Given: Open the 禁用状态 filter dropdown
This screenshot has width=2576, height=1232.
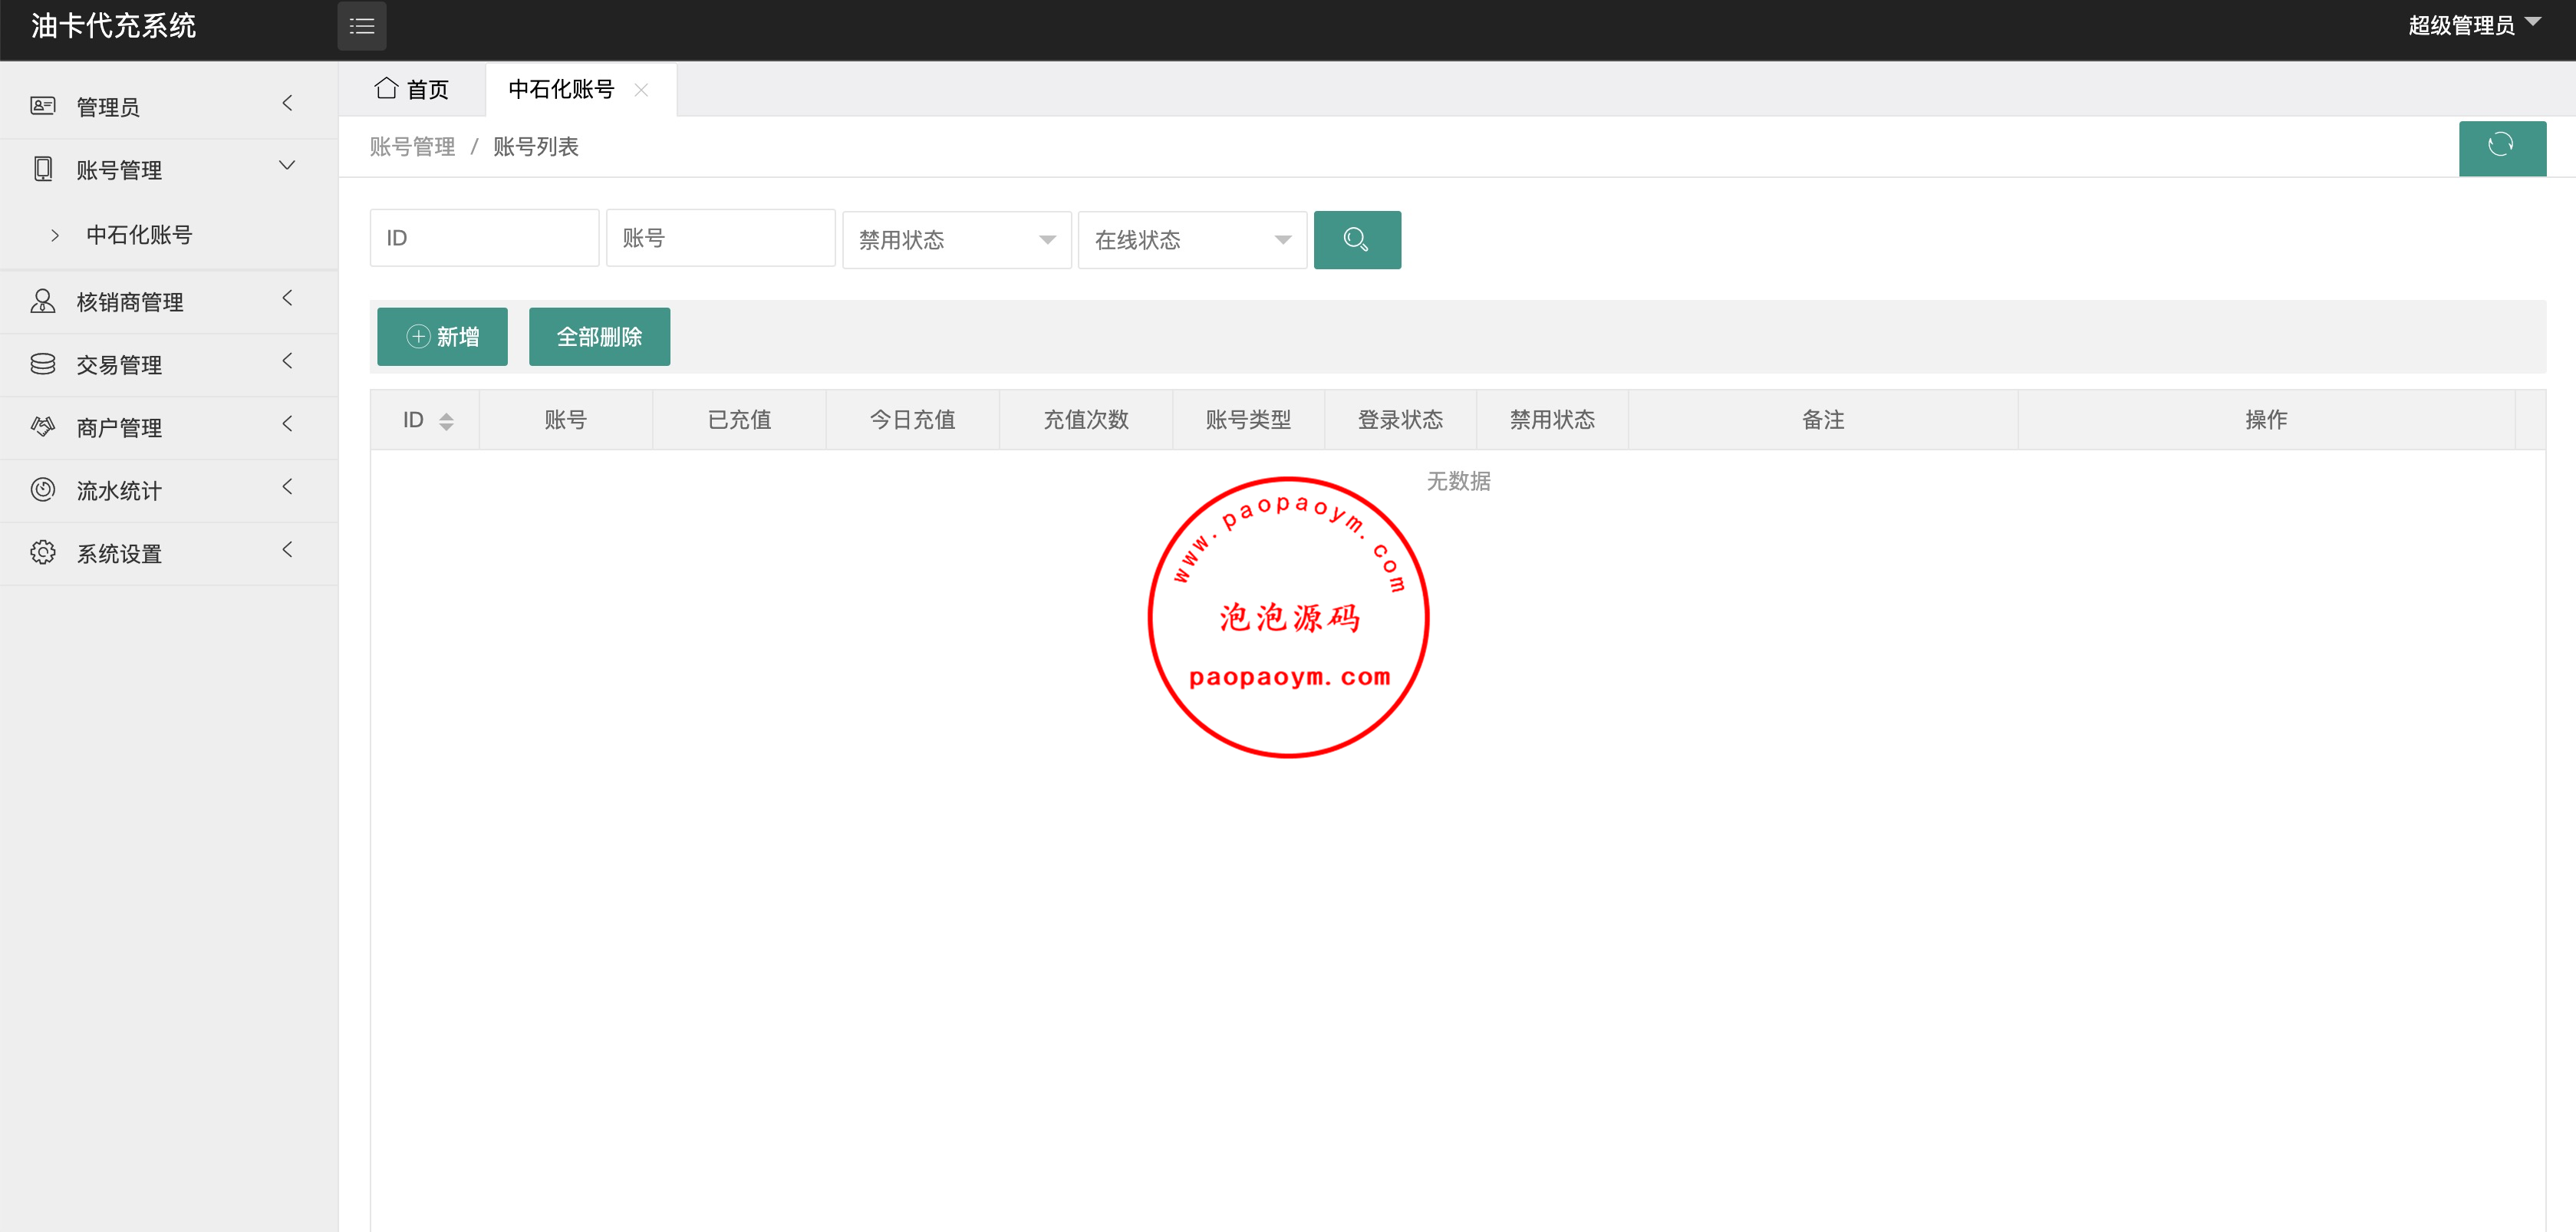Looking at the screenshot, I should pos(956,240).
